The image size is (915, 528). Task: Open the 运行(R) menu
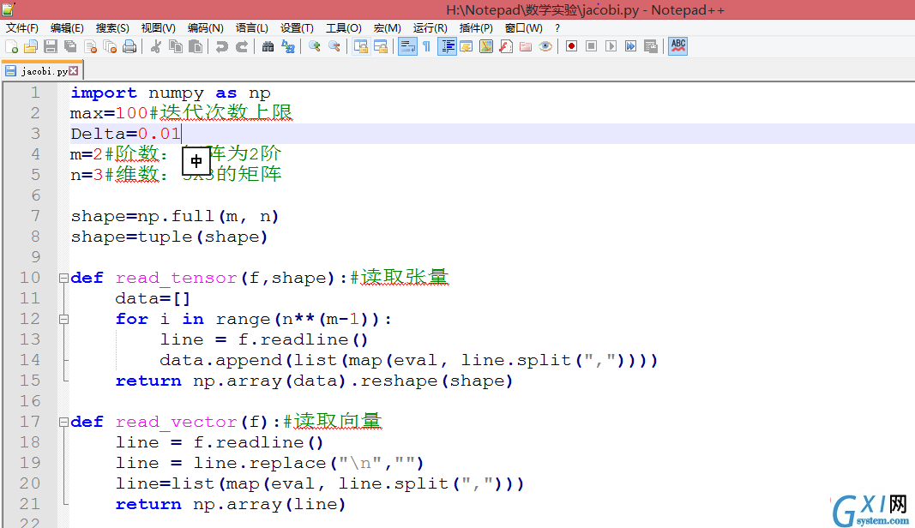[x=430, y=28]
